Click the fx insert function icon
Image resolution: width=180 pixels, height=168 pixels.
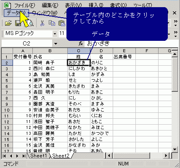81,44
